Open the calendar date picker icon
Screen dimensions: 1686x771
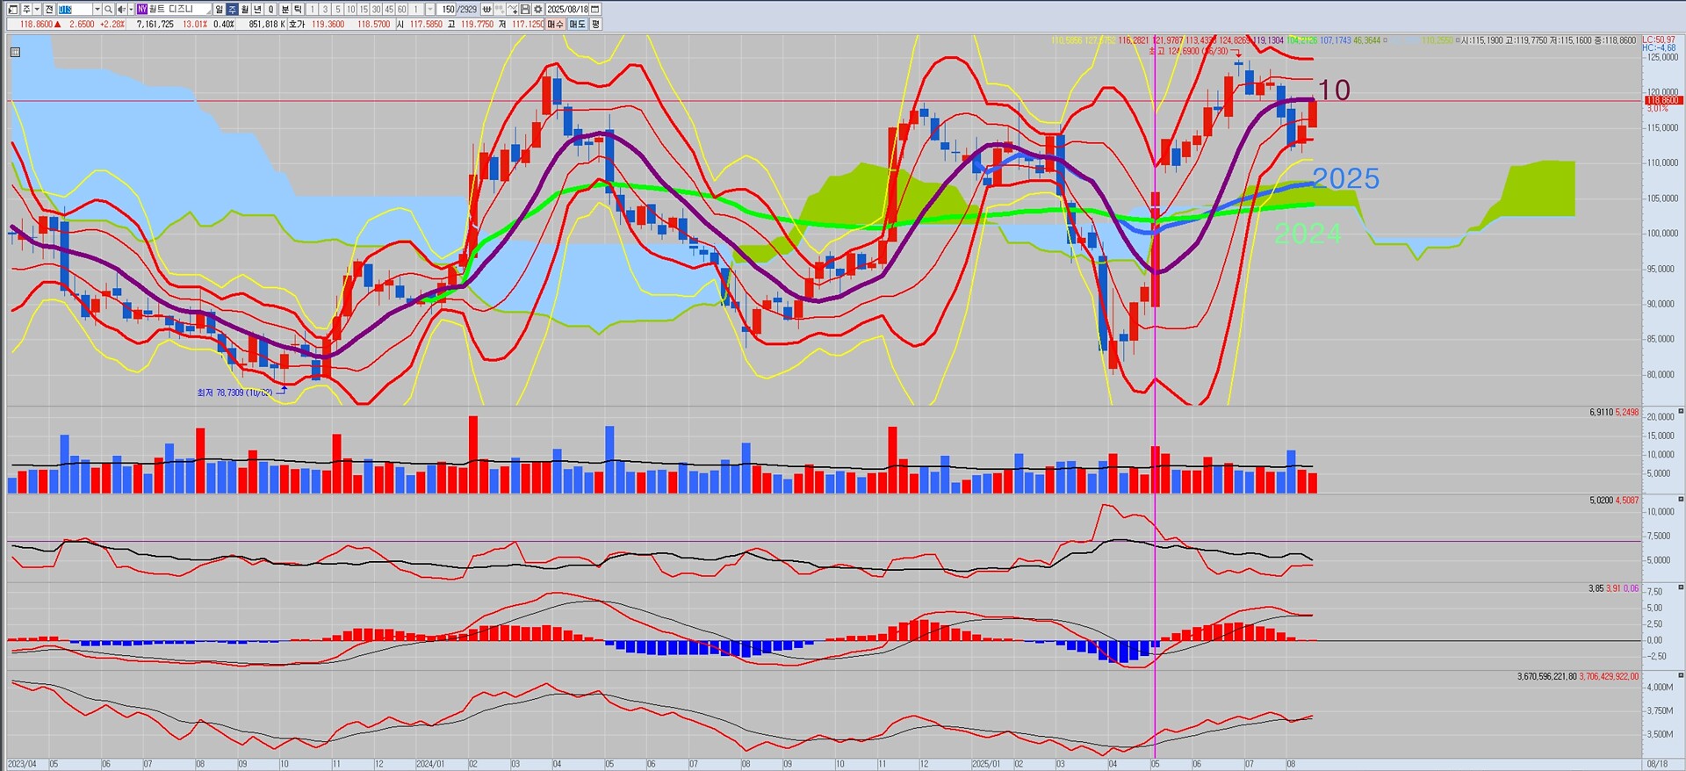595,9
